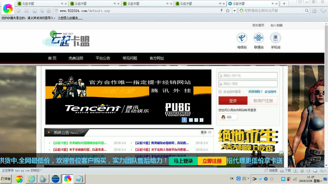The image size is (328, 184).
Task: Click the 设为首页 link
Action: click(258, 25)
